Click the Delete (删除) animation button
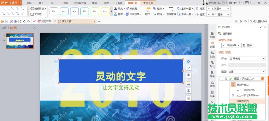The image size is (269, 121). pos(247,45)
